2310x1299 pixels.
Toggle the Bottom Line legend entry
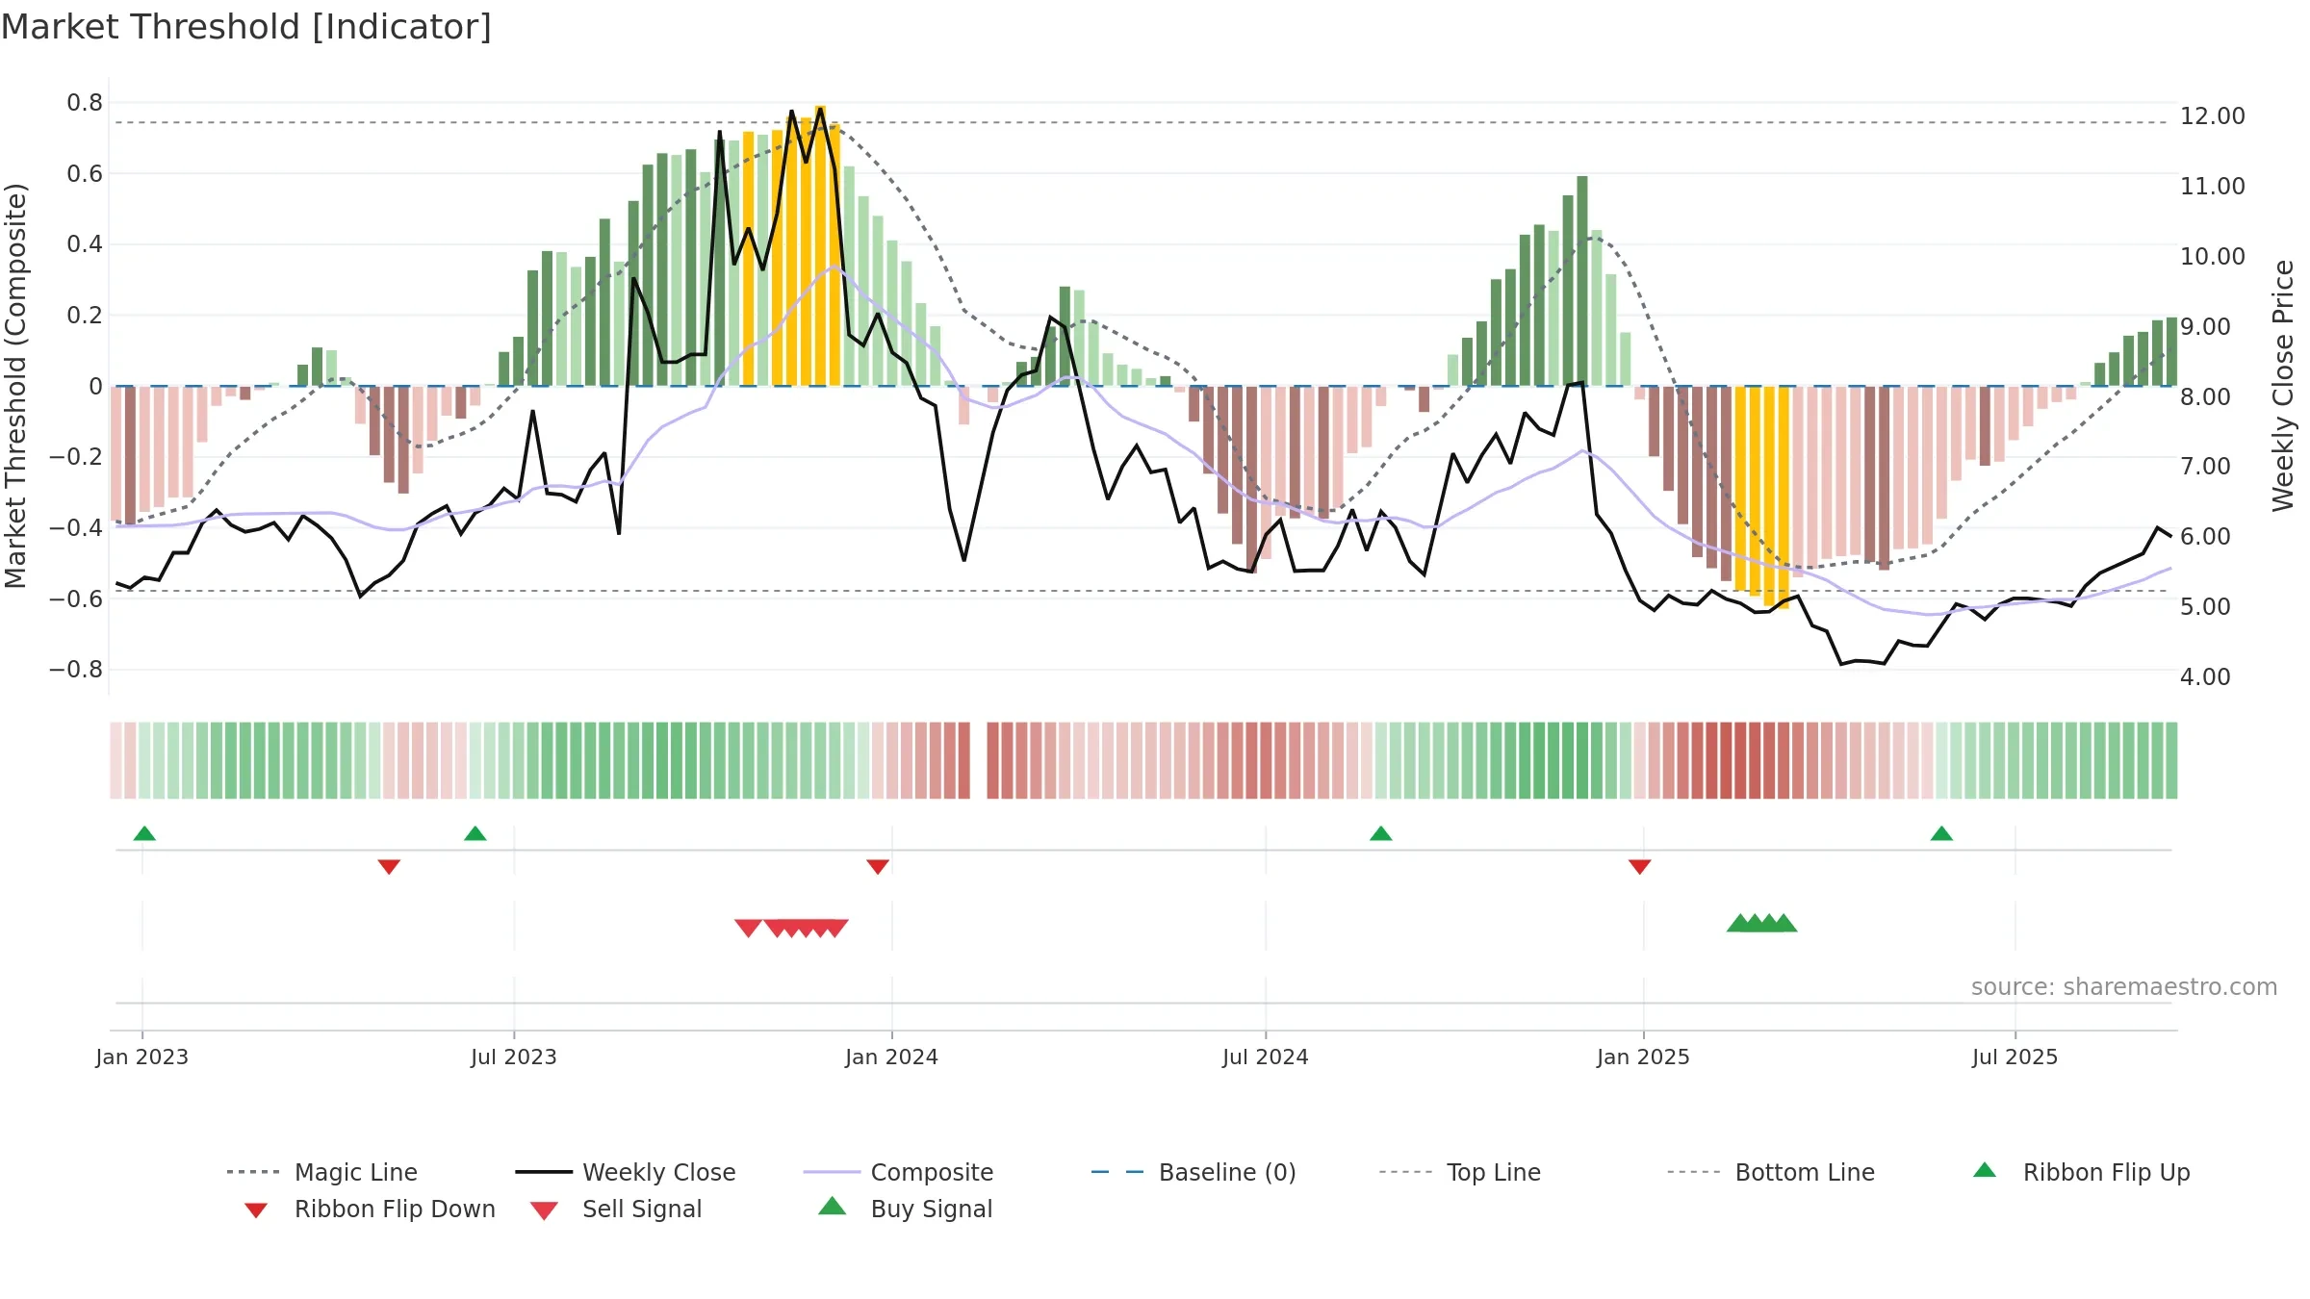click(1771, 1172)
